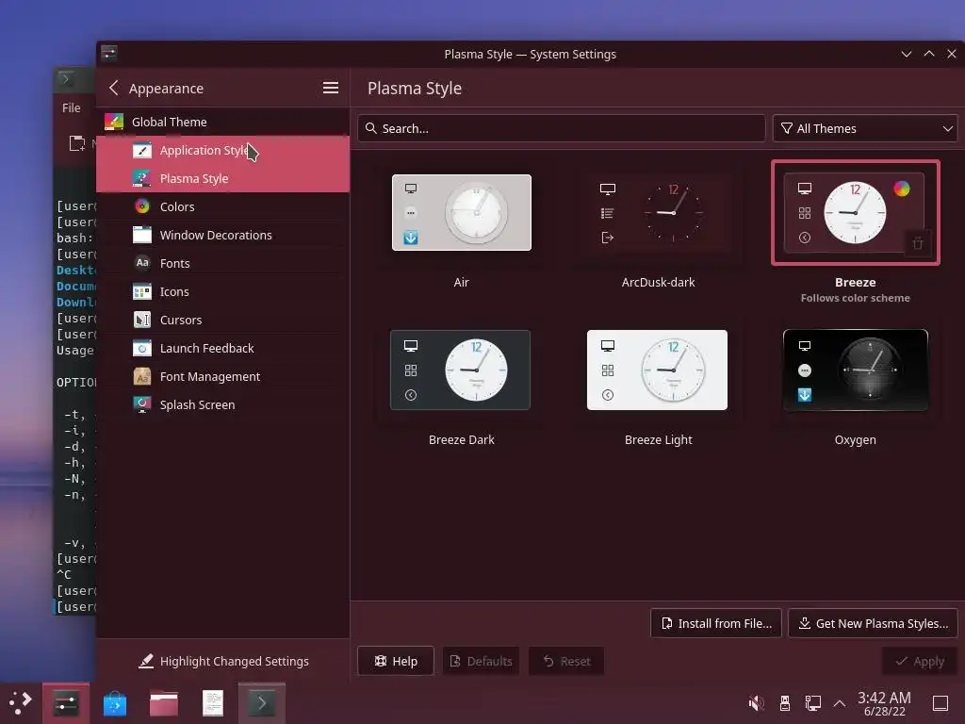
Task: Click the Reset button
Action: click(566, 661)
